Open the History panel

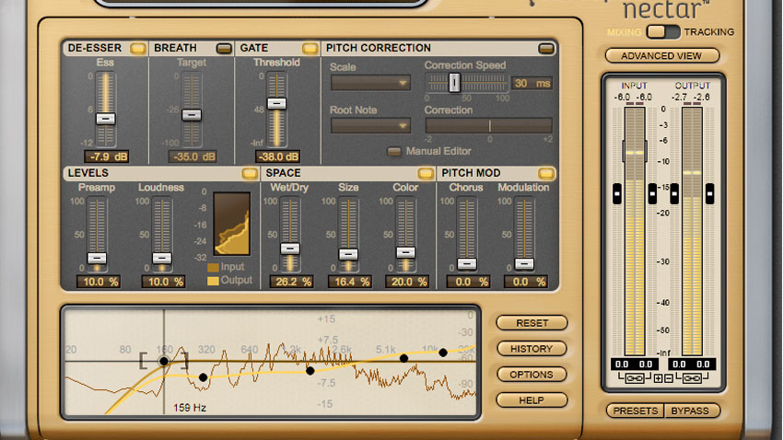(x=532, y=349)
